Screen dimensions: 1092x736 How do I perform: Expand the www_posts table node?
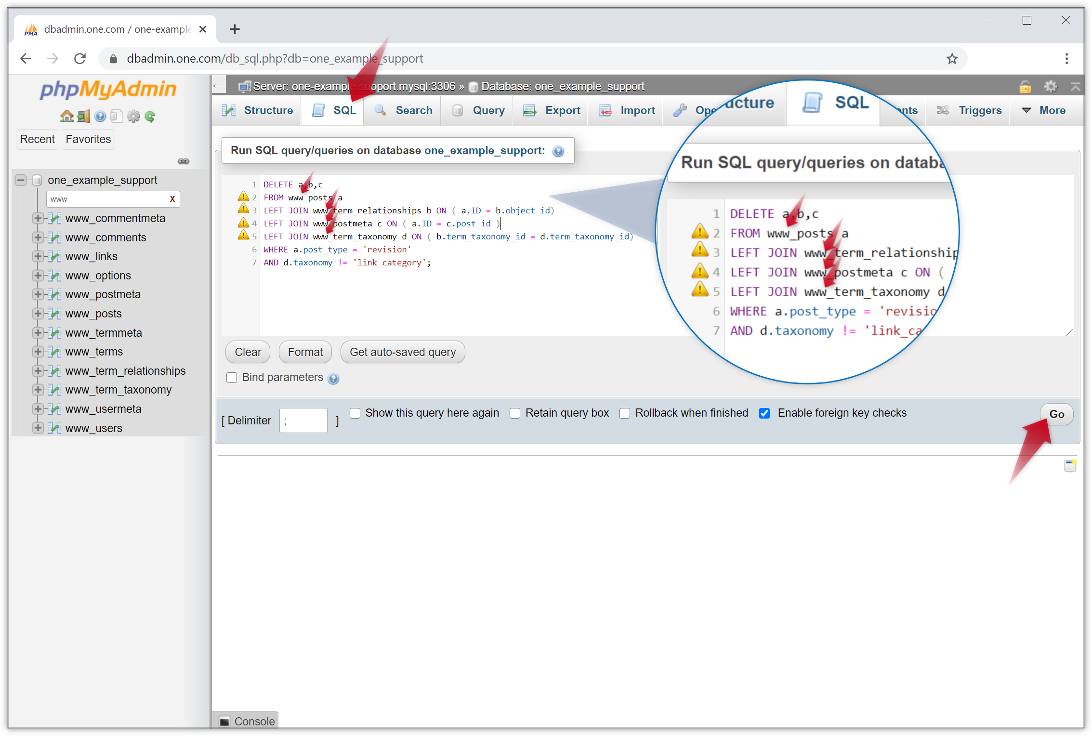point(38,314)
